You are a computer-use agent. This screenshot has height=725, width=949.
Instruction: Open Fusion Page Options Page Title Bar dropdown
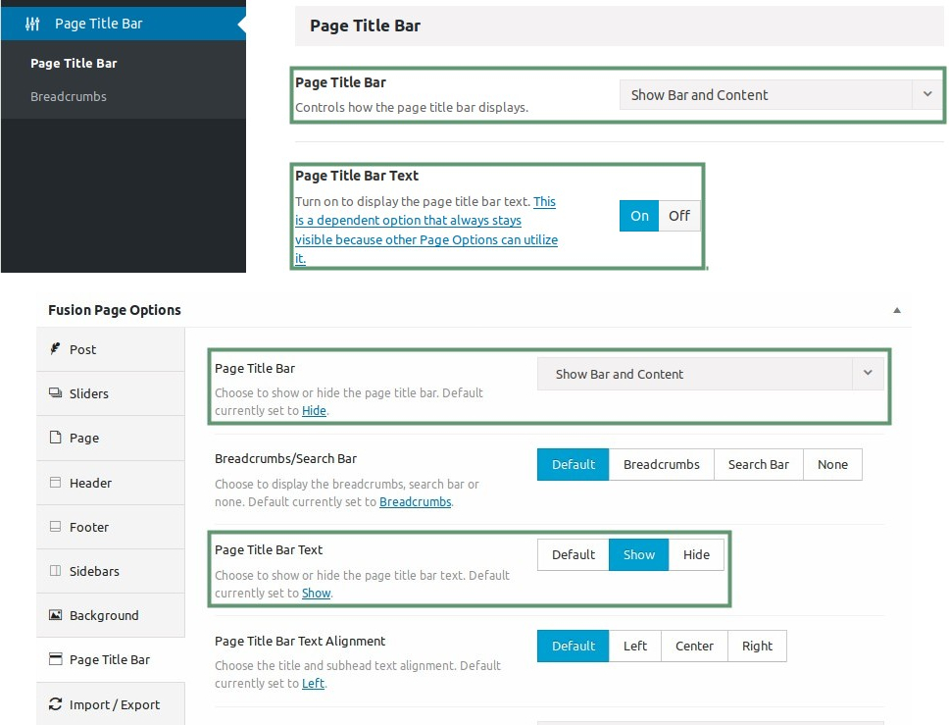coord(711,374)
